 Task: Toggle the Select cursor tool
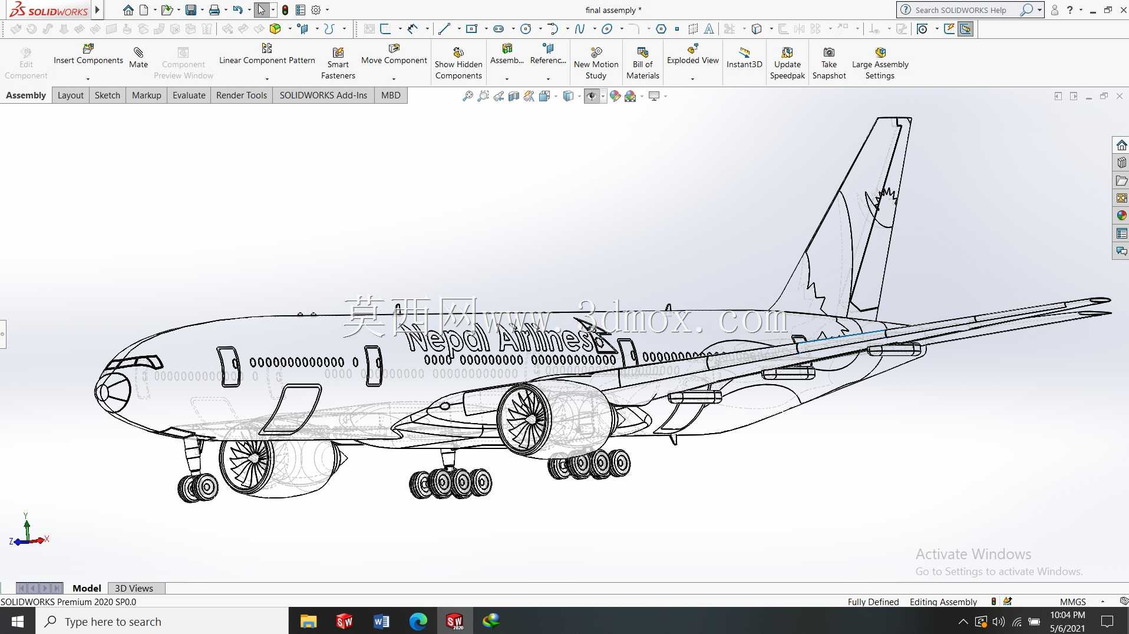[x=262, y=10]
